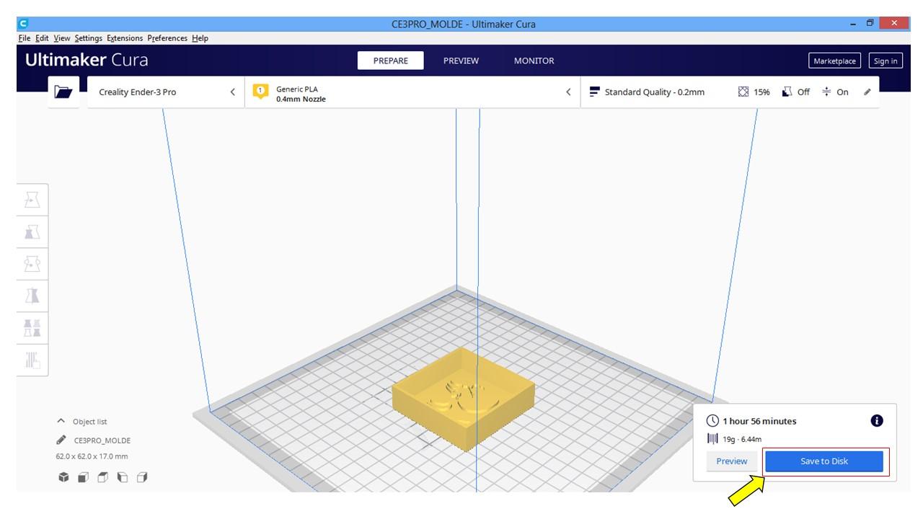Click the Sign in button
The image size is (923, 519).
886,61
